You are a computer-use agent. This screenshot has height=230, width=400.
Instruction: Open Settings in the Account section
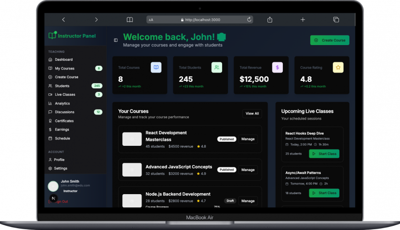tap(75, 168)
